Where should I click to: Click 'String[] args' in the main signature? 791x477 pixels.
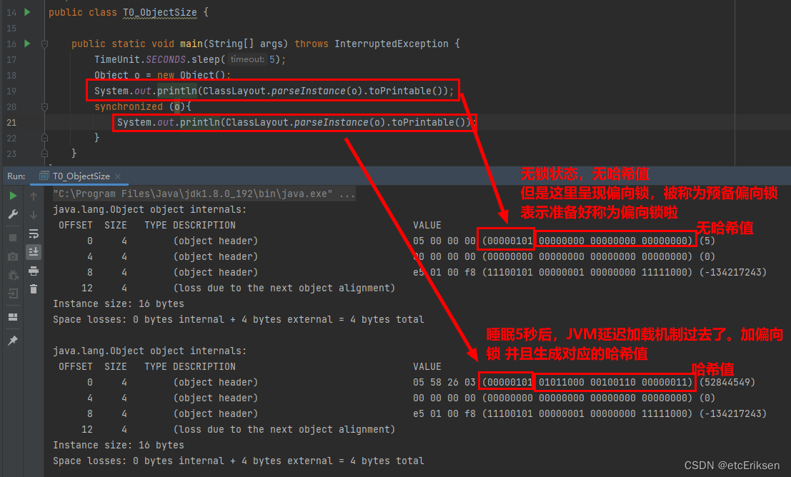(244, 44)
